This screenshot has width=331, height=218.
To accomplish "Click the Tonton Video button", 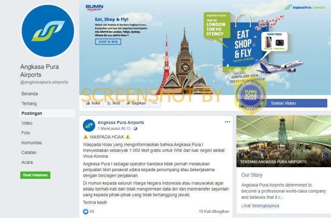I will coord(283,103).
